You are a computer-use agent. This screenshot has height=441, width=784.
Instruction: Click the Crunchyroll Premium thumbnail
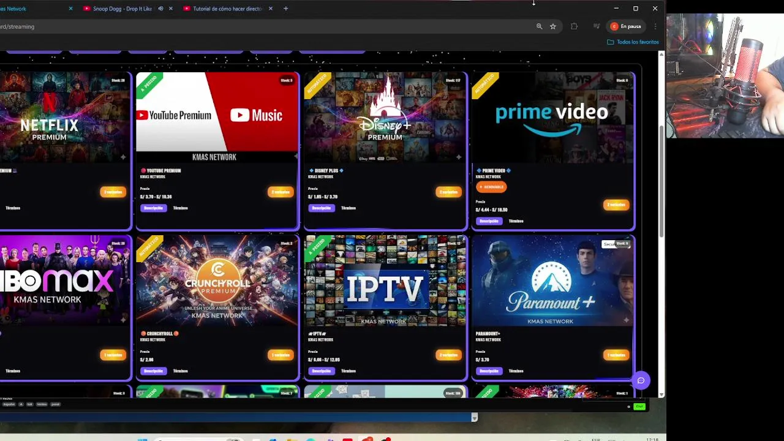pyautogui.click(x=217, y=281)
